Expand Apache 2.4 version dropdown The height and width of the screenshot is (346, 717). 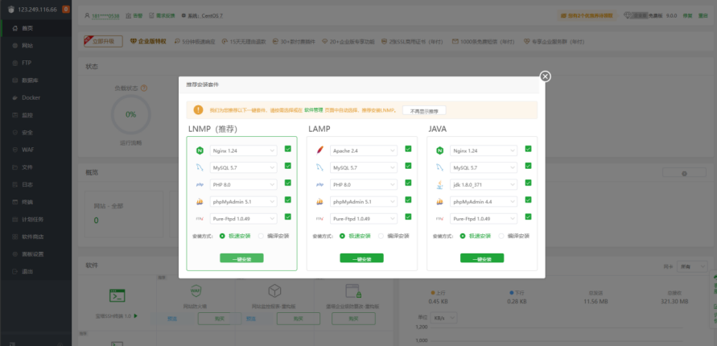pyautogui.click(x=364, y=150)
